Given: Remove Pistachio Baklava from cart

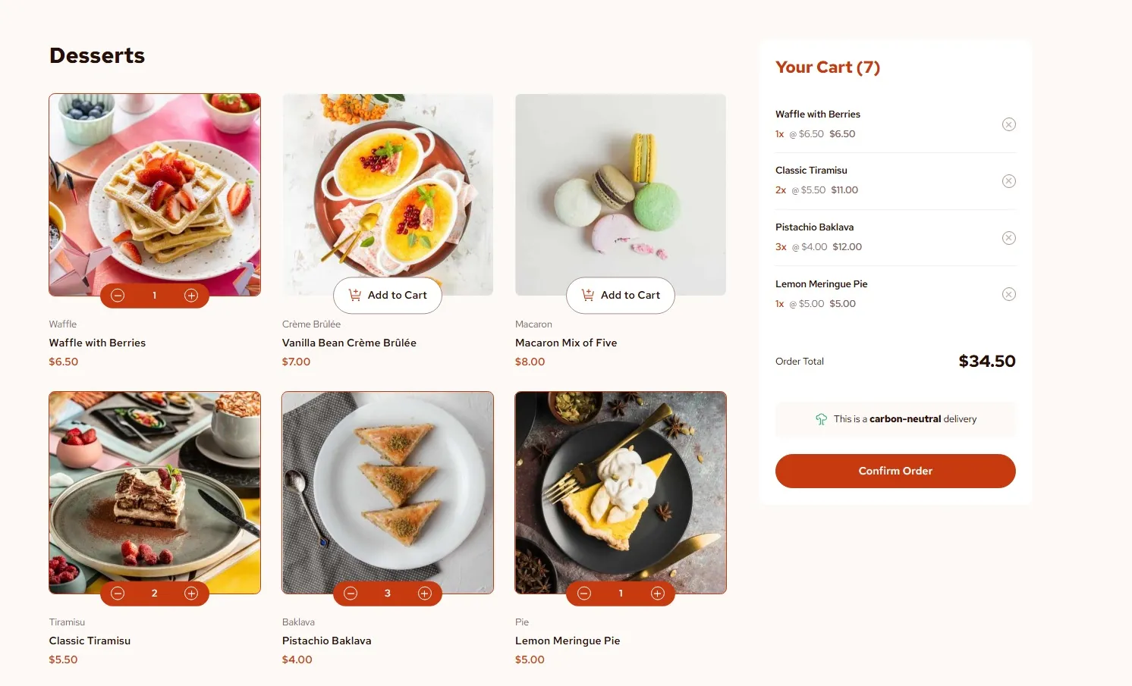Looking at the screenshot, I should [x=1008, y=238].
